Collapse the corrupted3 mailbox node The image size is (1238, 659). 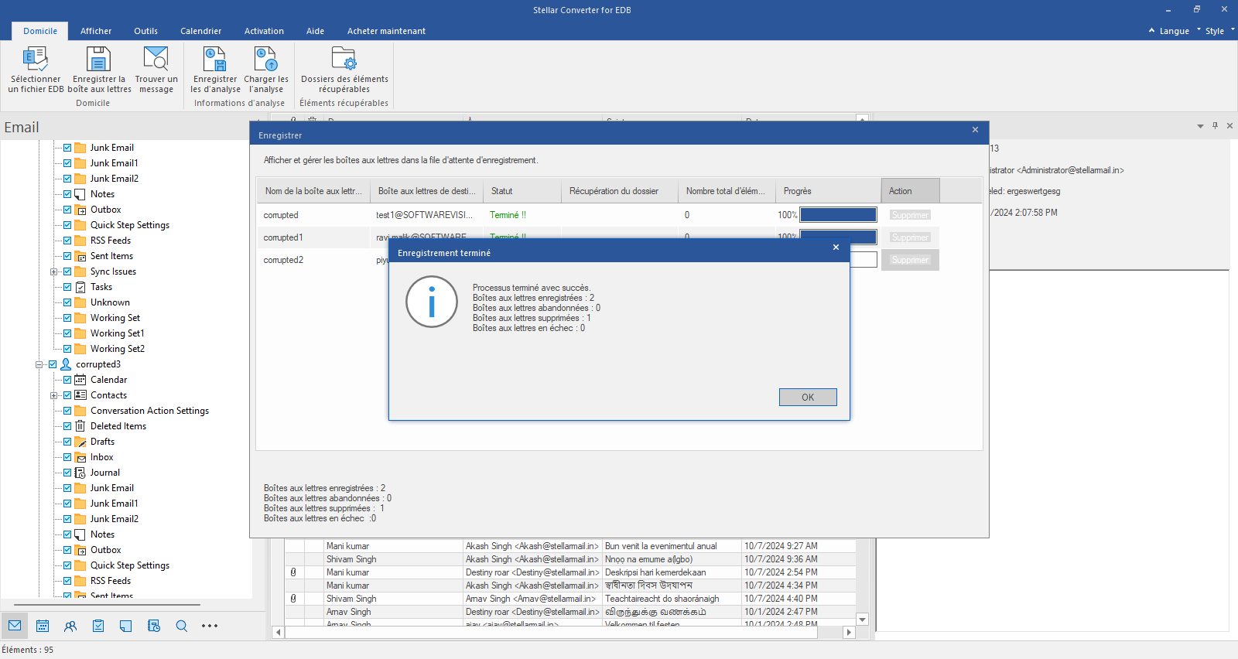click(39, 364)
